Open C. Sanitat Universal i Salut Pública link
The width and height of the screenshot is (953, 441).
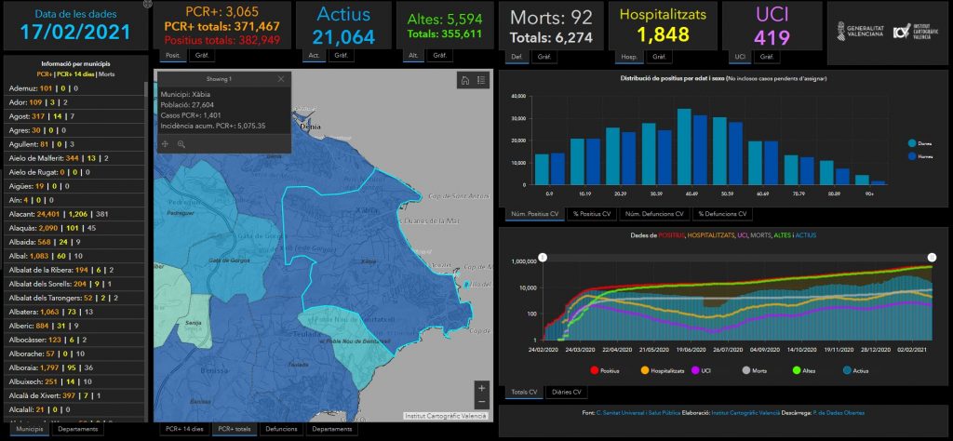pos(638,413)
